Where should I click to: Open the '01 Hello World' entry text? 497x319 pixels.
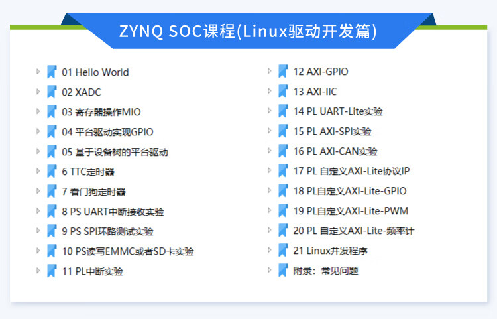click(x=95, y=72)
